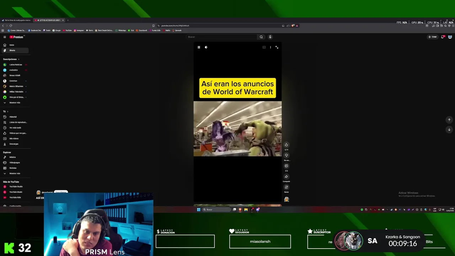The width and height of the screenshot is (455, 256).
Task: Open Videojuegos under Explorar
Action: [x=14, y=162]
